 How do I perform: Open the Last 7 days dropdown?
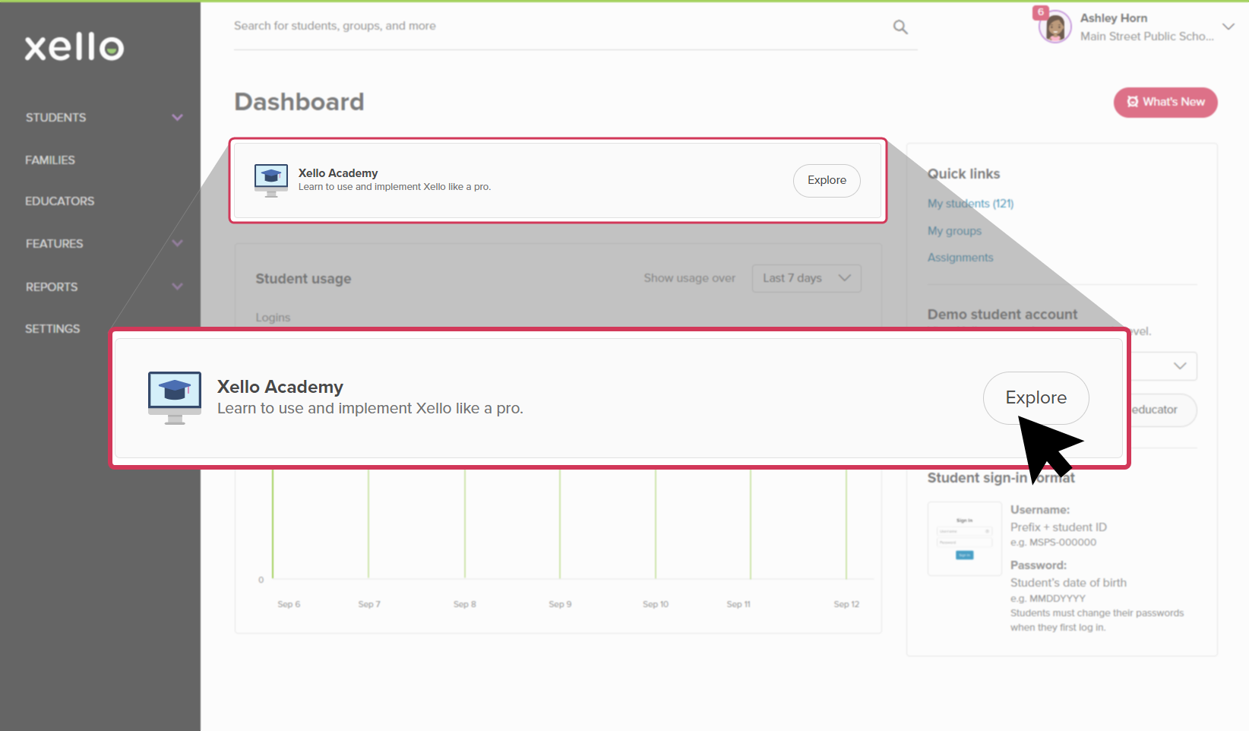(806, 278)
